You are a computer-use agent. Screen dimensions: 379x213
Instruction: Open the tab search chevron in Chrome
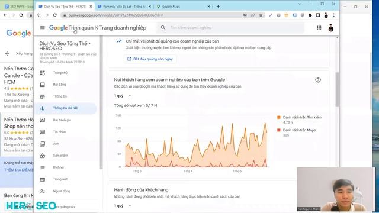[300, 4]
